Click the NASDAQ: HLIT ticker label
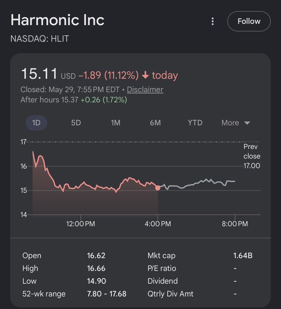 [x=40, y=39]
